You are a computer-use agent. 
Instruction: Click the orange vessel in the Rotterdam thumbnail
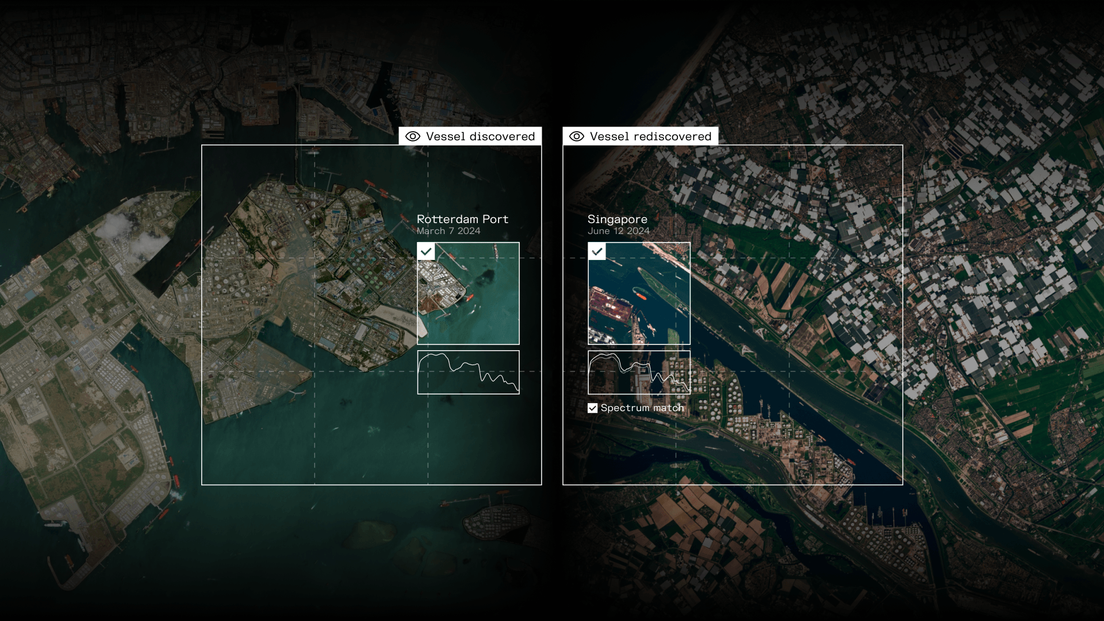pos(470,298)
